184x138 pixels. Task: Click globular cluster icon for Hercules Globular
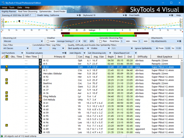(40, 74)
